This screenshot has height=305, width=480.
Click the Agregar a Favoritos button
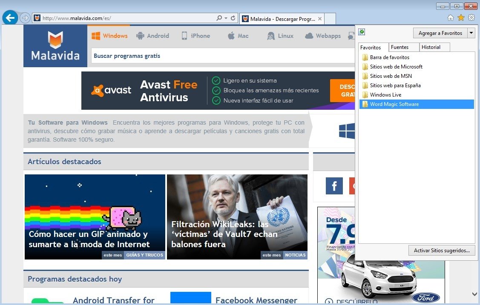[x=440, y=33]
